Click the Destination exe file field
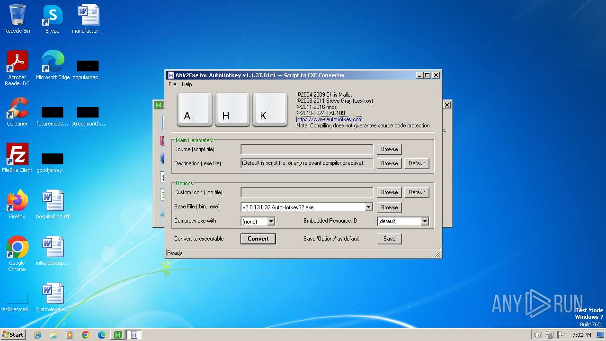This screenshot has width=606, height=341. tap(307, 163)
